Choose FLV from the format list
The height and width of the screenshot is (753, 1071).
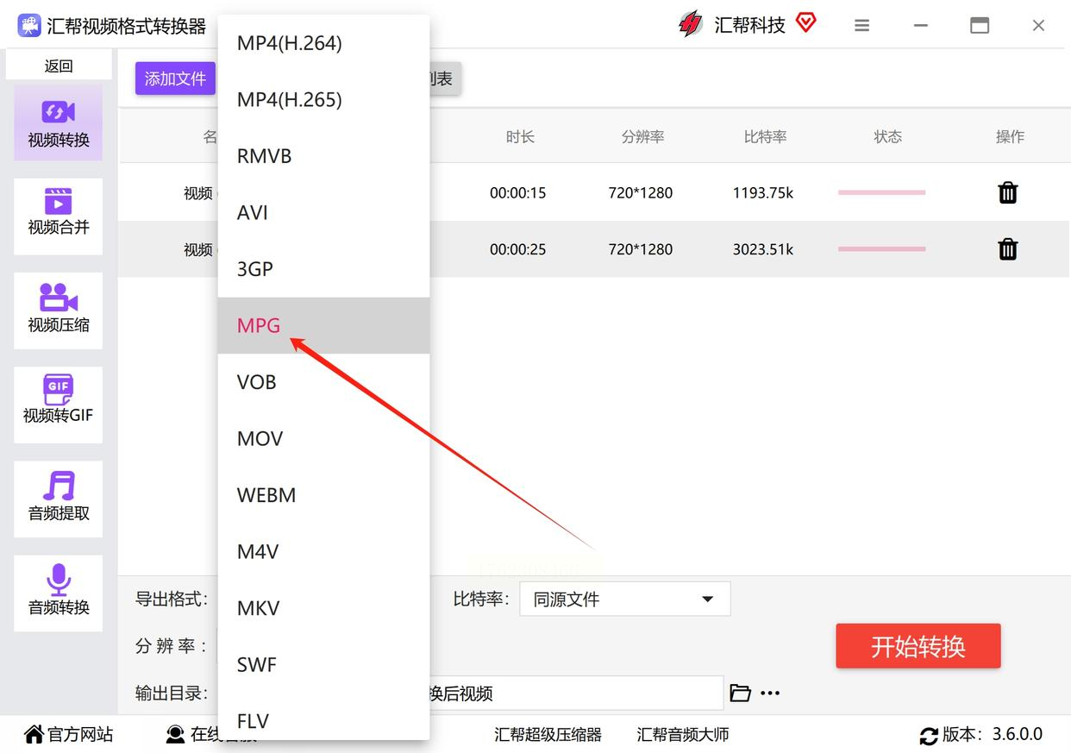(323, 720)
